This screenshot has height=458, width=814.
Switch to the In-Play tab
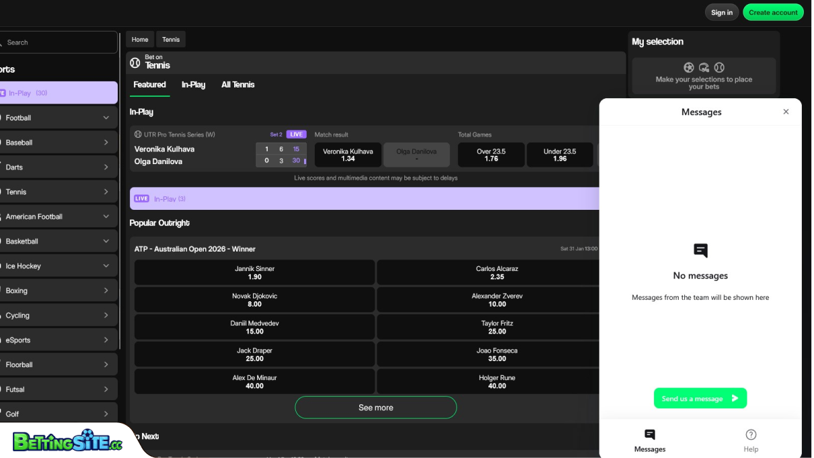193,84
